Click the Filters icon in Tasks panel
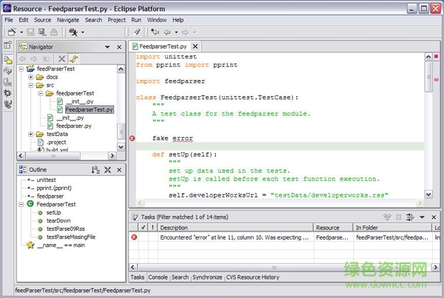 [410, 217]
